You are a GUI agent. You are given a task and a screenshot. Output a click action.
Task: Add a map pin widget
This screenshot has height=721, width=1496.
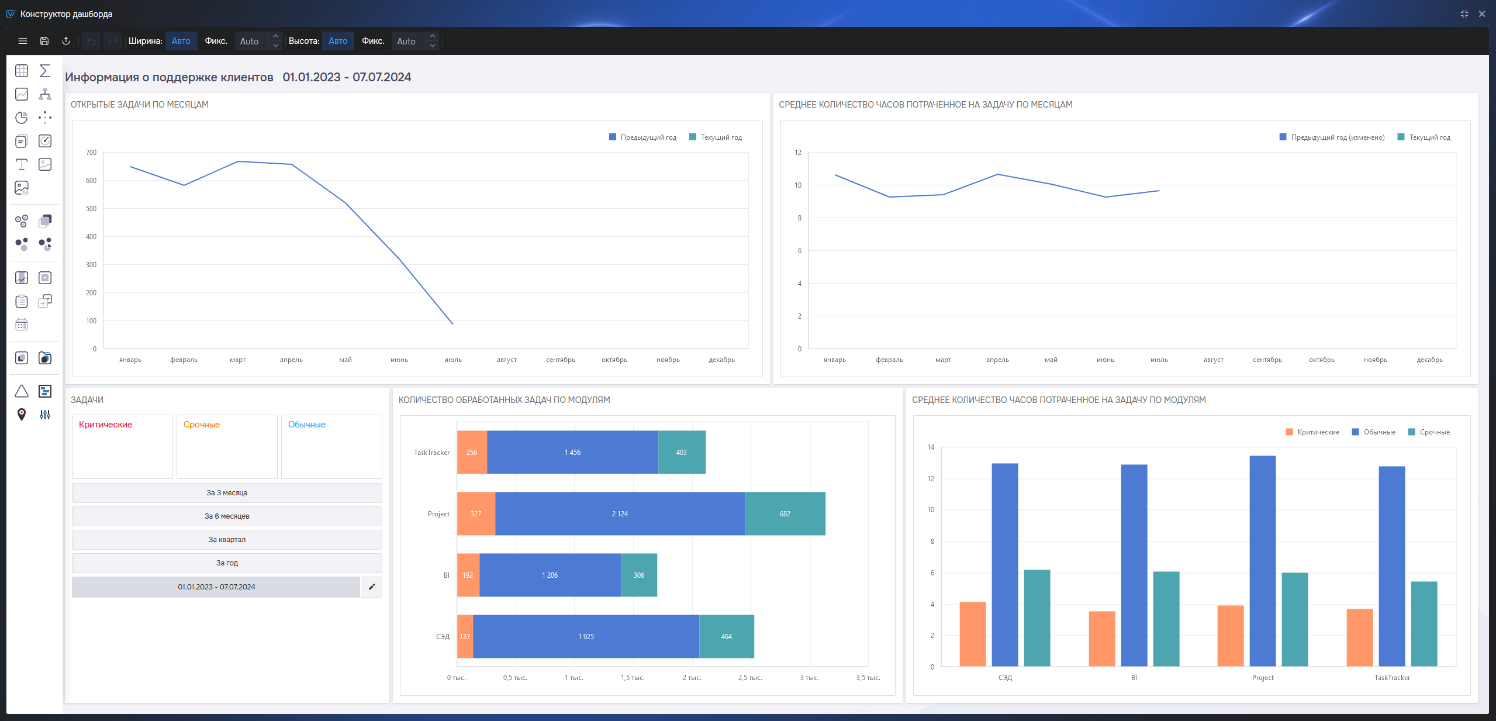tap(22, 415)
